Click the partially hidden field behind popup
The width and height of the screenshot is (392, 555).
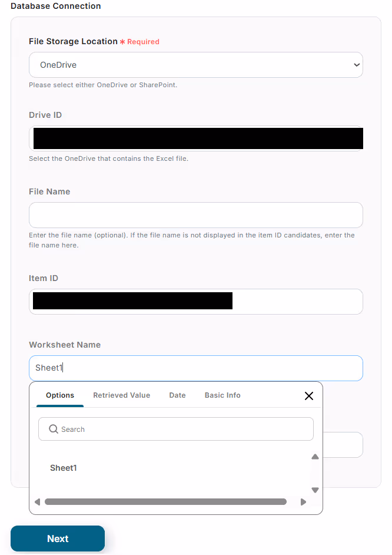pos(343,445)
